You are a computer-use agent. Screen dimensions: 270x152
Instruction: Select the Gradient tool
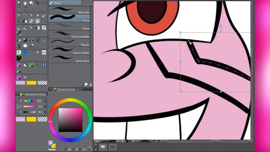point(25,40)
